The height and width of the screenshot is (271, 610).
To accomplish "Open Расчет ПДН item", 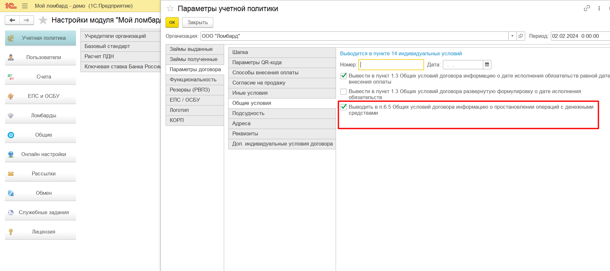I will tap(120, 57).
